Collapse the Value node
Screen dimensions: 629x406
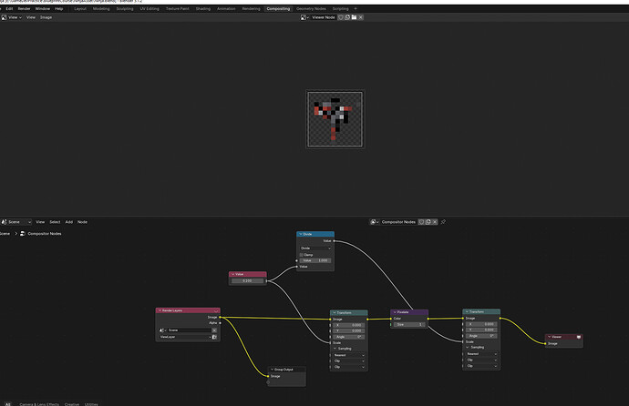click(232, 274)
